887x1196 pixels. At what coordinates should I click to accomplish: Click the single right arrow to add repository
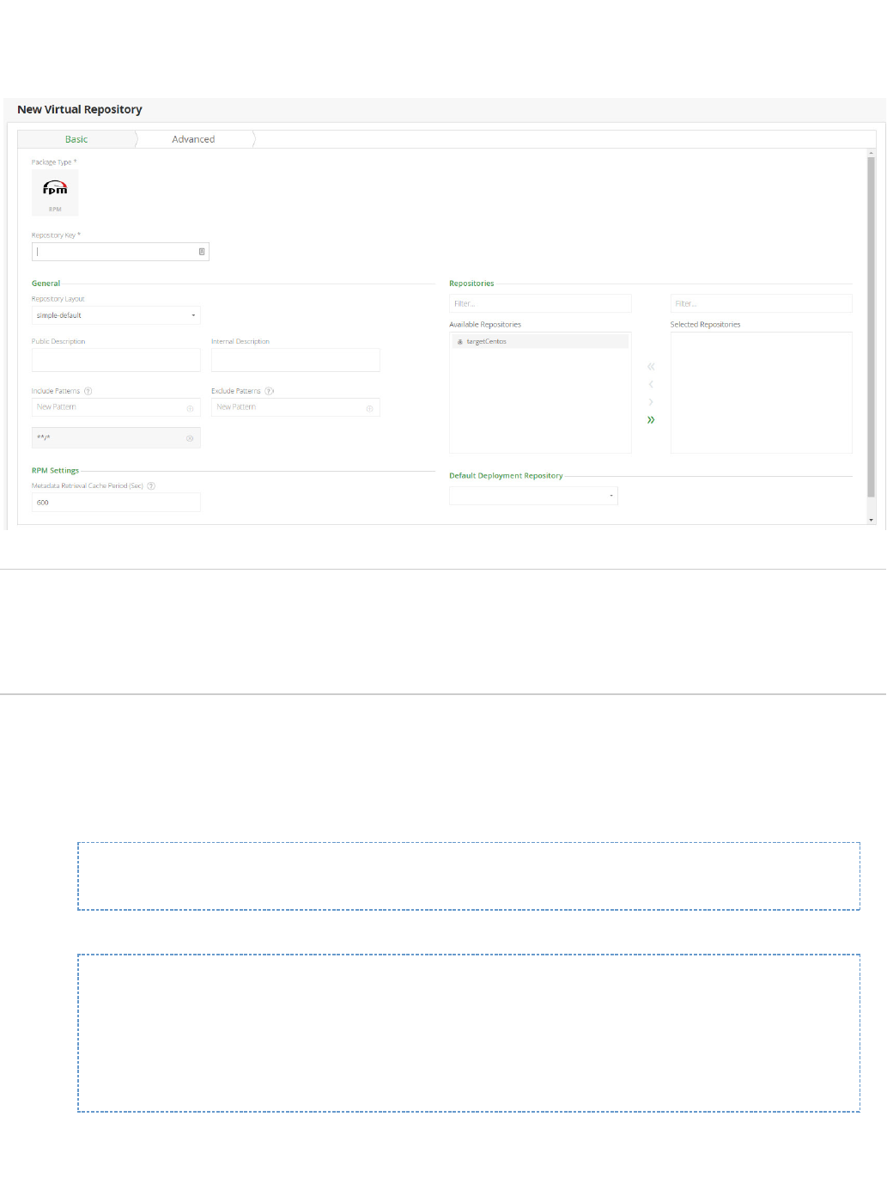[651, 402]
